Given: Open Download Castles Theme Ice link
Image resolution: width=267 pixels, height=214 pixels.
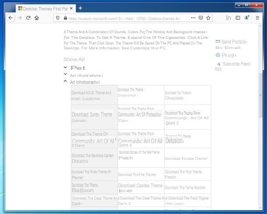Looking at the screenshot, I should [141, 188].
